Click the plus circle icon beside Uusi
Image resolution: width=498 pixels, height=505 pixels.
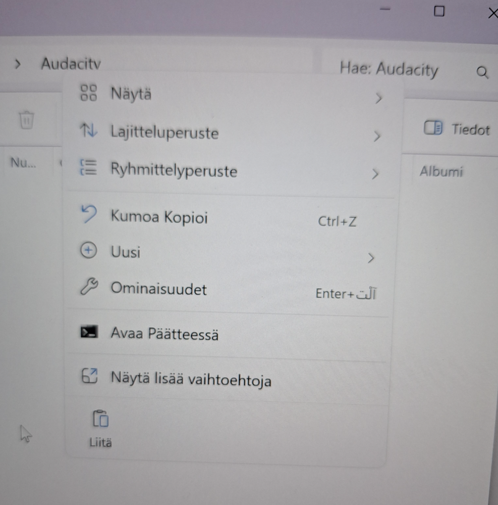[88, 251]
